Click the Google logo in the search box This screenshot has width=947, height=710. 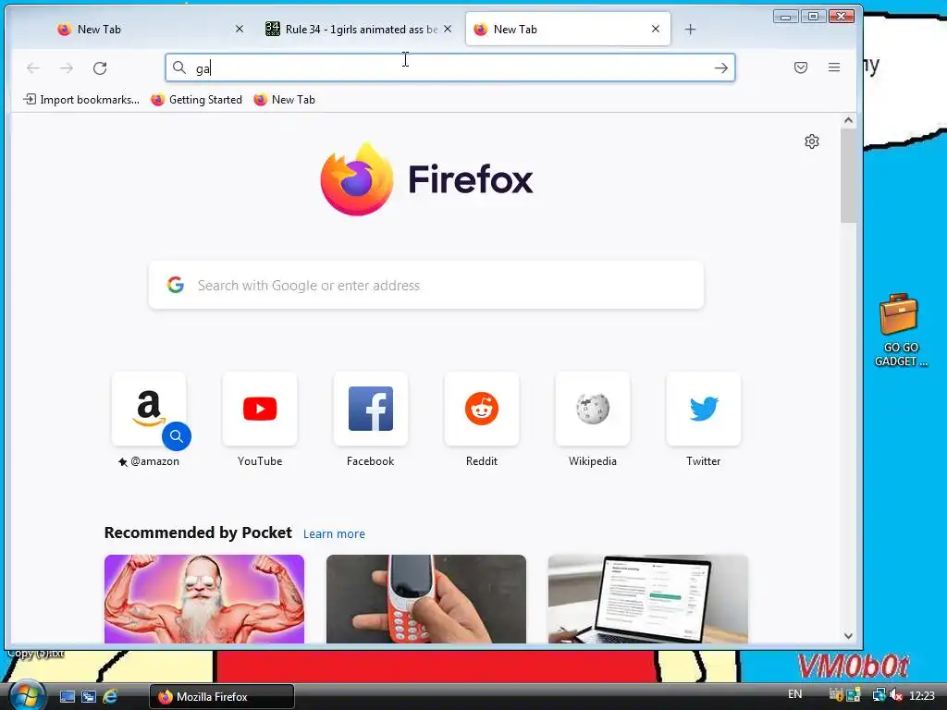pyautogui.click(x=176, y=285)
